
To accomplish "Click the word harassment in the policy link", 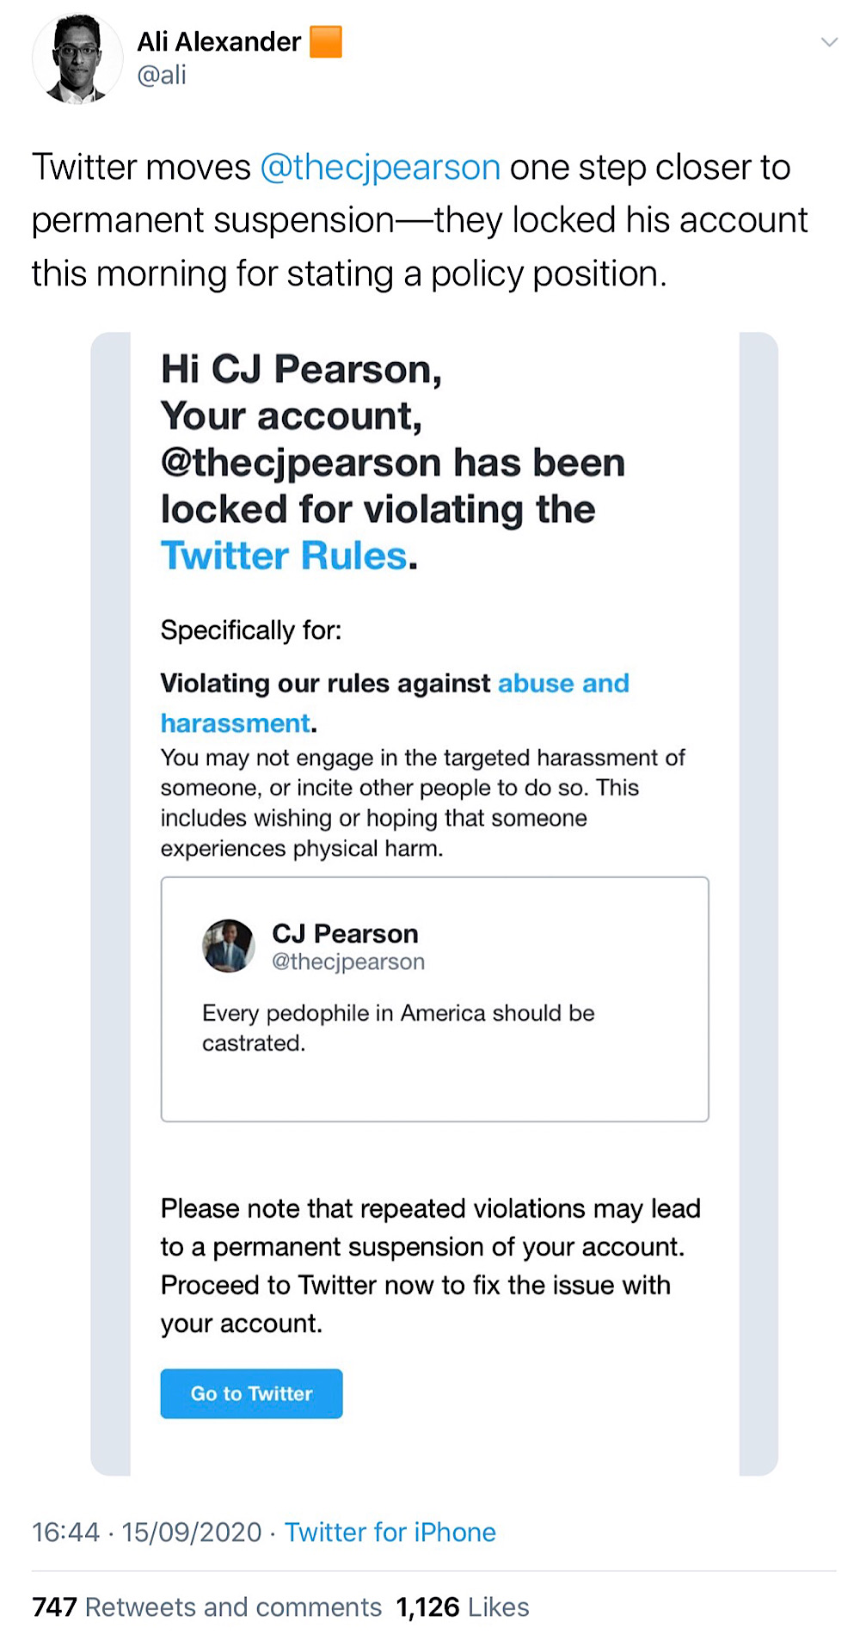I will click(235, 723).
